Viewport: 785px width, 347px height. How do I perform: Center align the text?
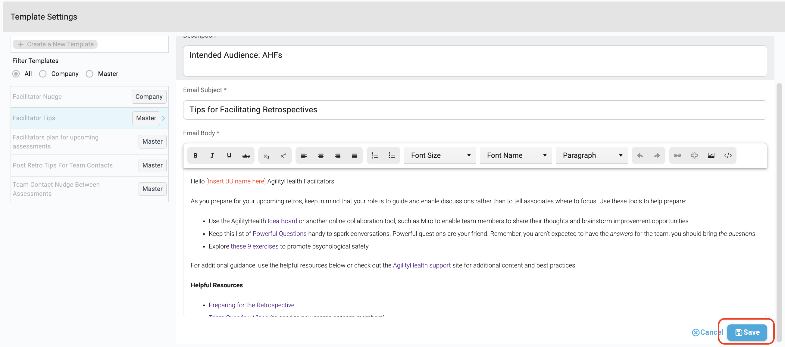coord(321,155)
